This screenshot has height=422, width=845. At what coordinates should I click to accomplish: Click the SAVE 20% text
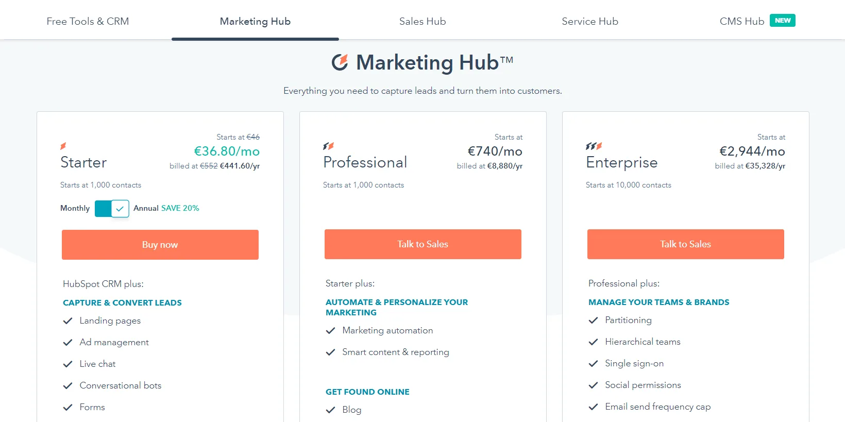tap(180, 208)
